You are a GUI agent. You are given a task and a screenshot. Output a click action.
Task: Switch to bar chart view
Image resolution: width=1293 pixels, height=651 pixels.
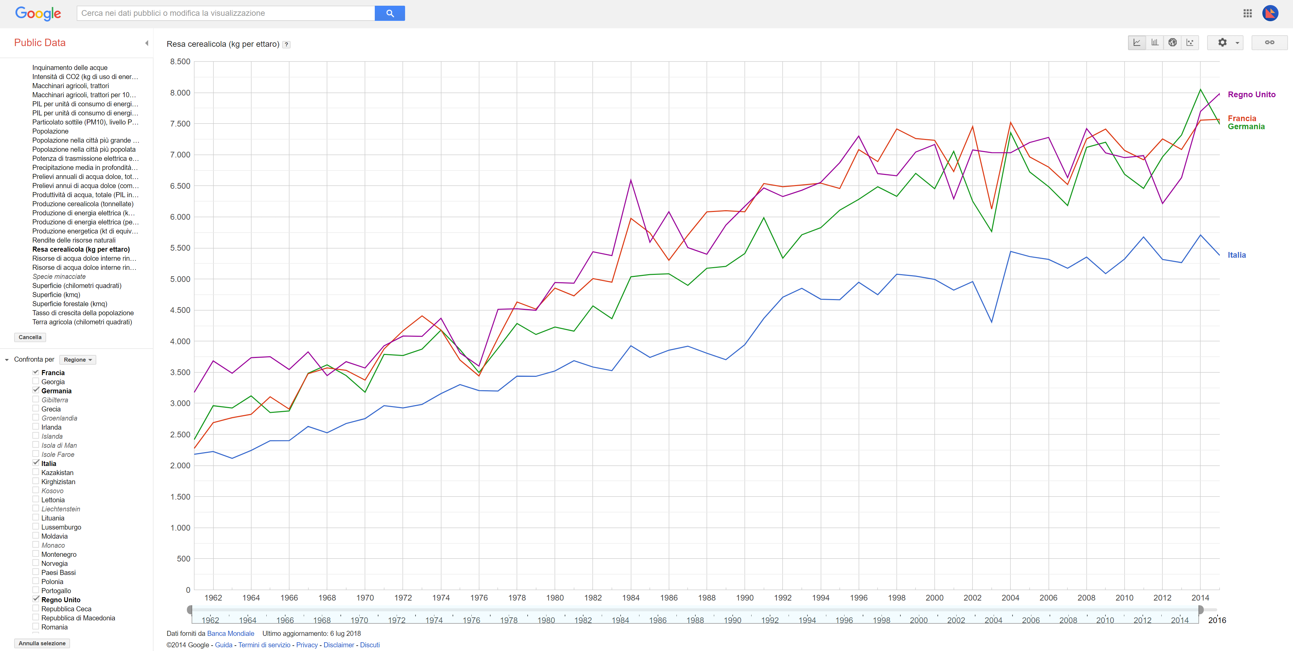[x=1155, y=43]
